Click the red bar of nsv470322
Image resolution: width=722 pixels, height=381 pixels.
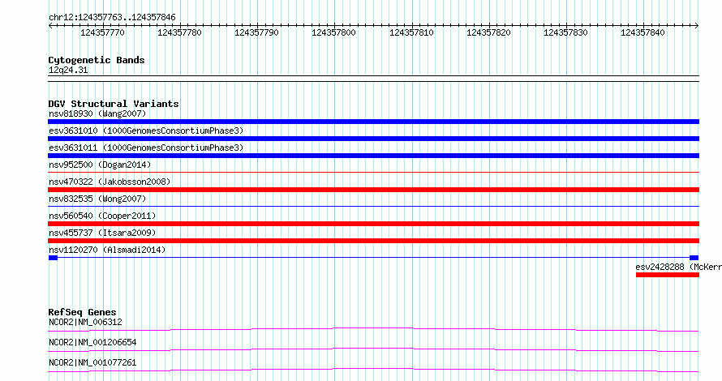pos(373,190)
